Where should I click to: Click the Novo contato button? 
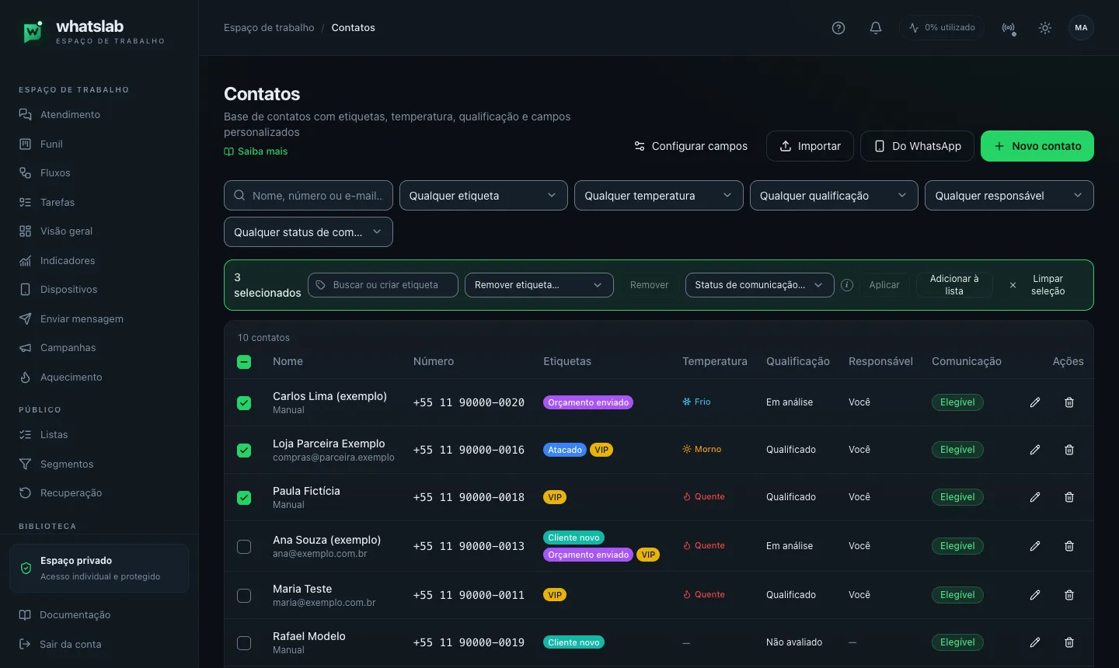pos(1037,146)
